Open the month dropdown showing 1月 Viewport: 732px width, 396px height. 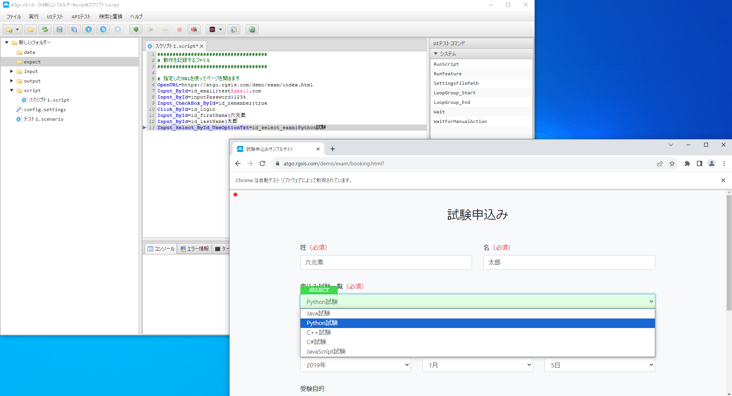477,365
